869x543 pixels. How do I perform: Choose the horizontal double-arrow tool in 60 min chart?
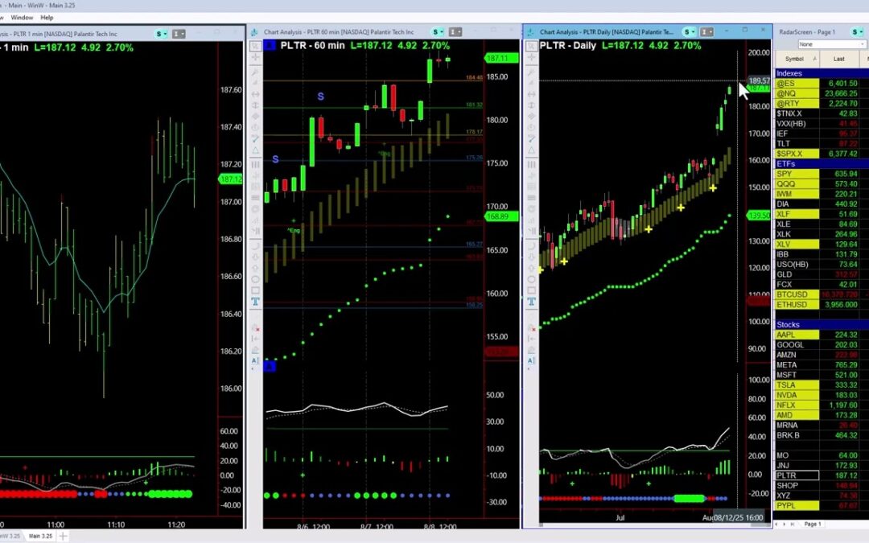tap(255, 94)
